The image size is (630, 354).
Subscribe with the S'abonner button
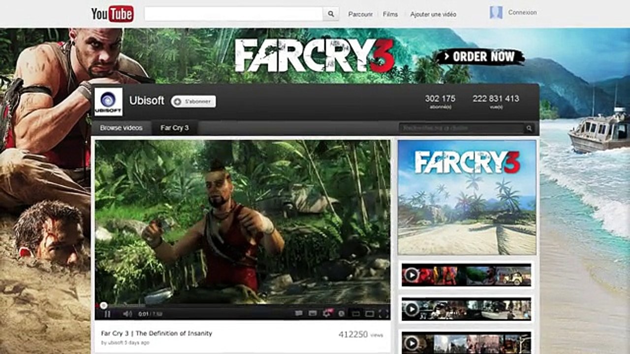tap(193, 101)
